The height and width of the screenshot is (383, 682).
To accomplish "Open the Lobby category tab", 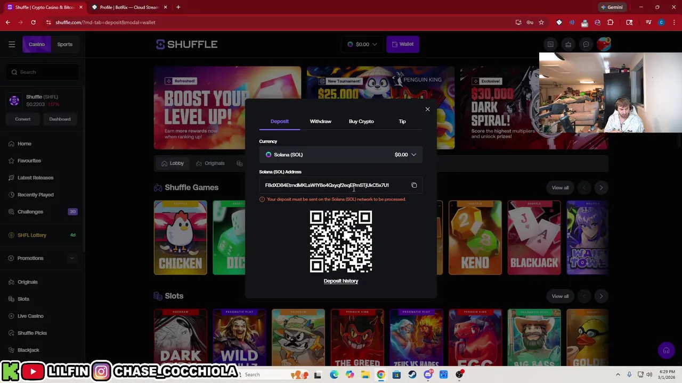I will [x=172, y=163].
